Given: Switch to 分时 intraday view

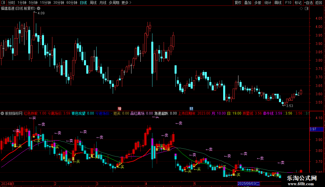Looking at the screenshot, I should click(12, 3).
